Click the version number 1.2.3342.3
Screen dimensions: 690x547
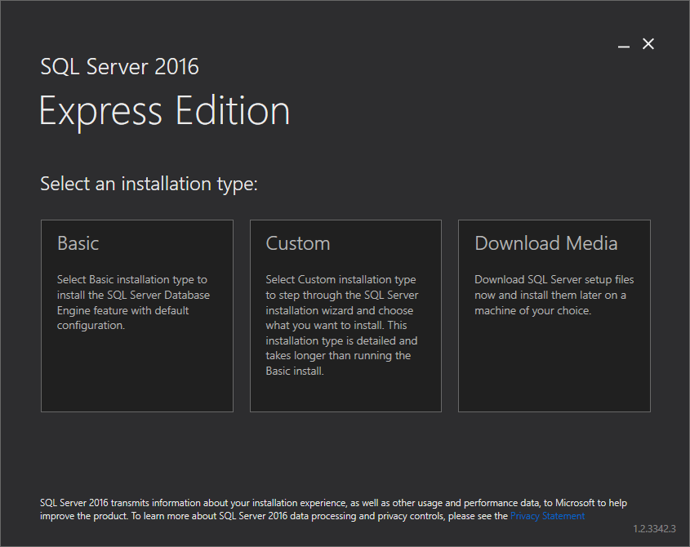point(654,529)
